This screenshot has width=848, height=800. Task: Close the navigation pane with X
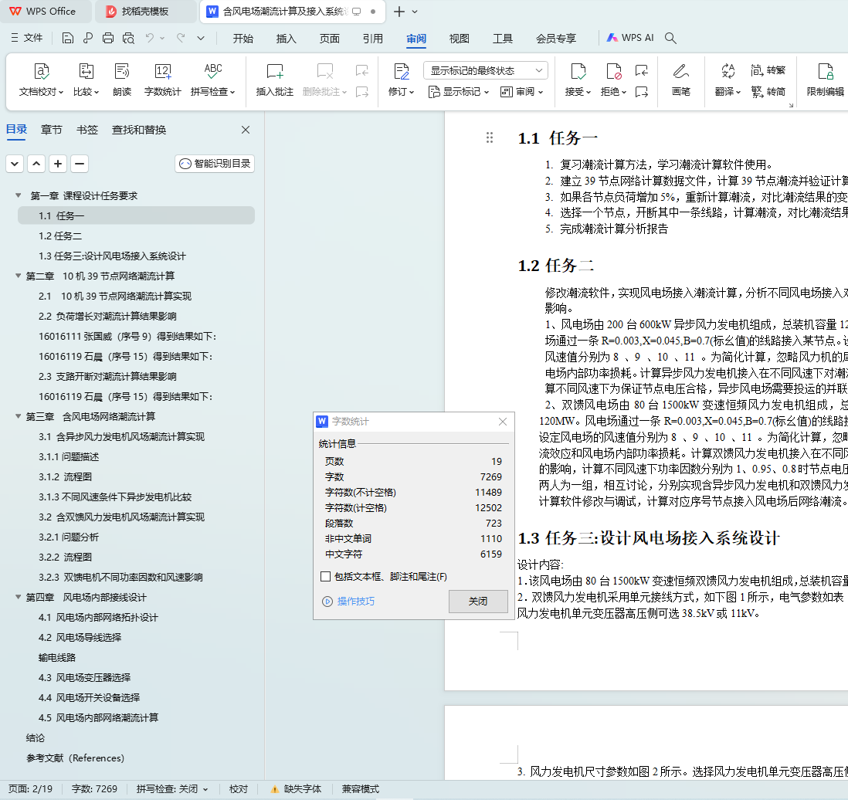246,130
